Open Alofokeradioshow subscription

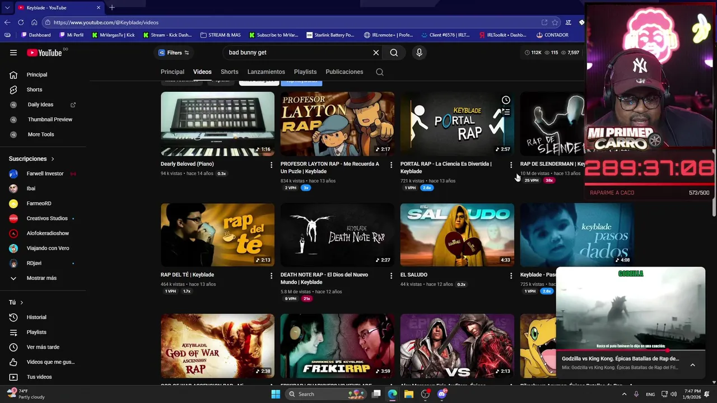coord(48,233)
